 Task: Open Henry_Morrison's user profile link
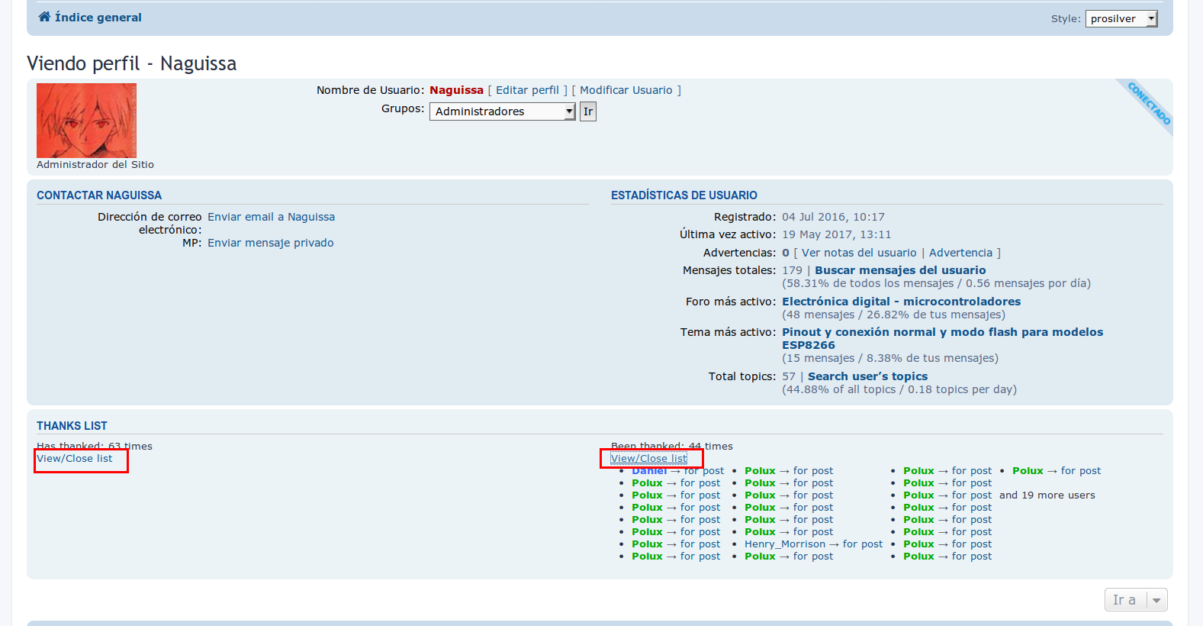(784, 544)
